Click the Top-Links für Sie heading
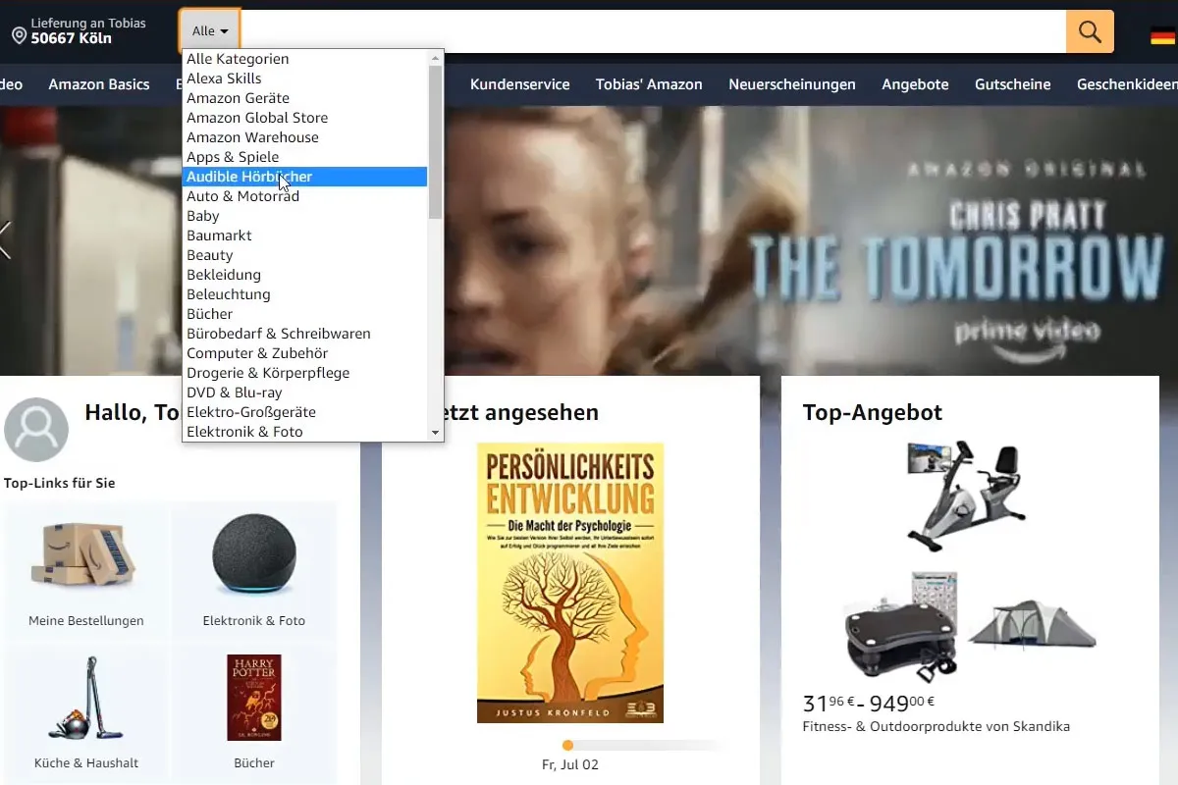The width and height of the screenshot is (1178, 785). click(x=60, y=483)
